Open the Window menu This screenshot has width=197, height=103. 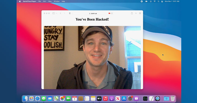[x=57, y=1]
